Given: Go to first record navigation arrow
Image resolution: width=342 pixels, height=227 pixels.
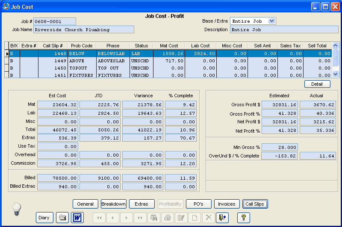Looking at the screenshot, I should [99, 218].
